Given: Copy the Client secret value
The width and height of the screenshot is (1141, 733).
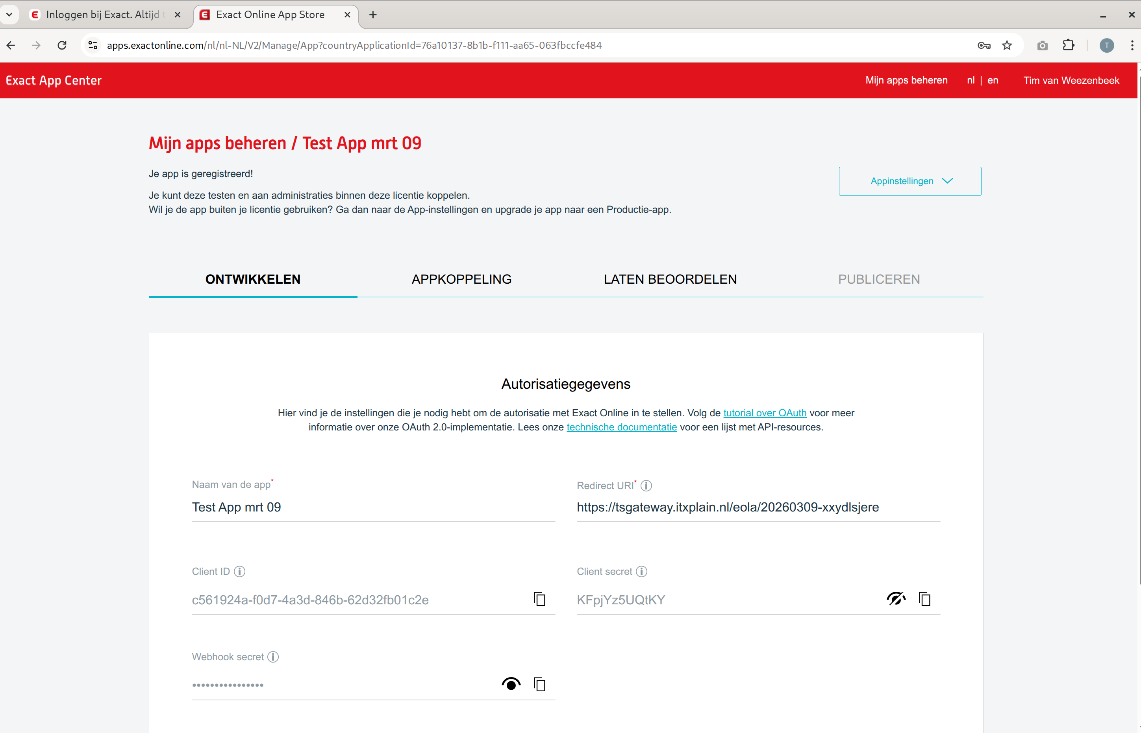Looking at the screenshot, I should click(x=924, y=599).
